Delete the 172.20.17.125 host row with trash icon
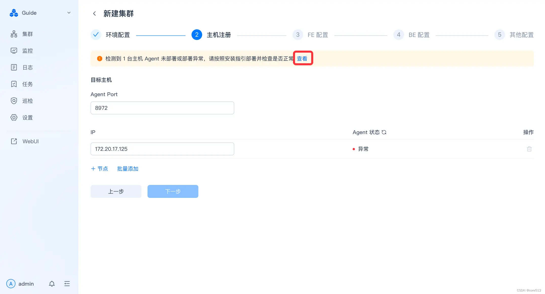Viewport: 545px width, 294px height. [x=529, y=149]
